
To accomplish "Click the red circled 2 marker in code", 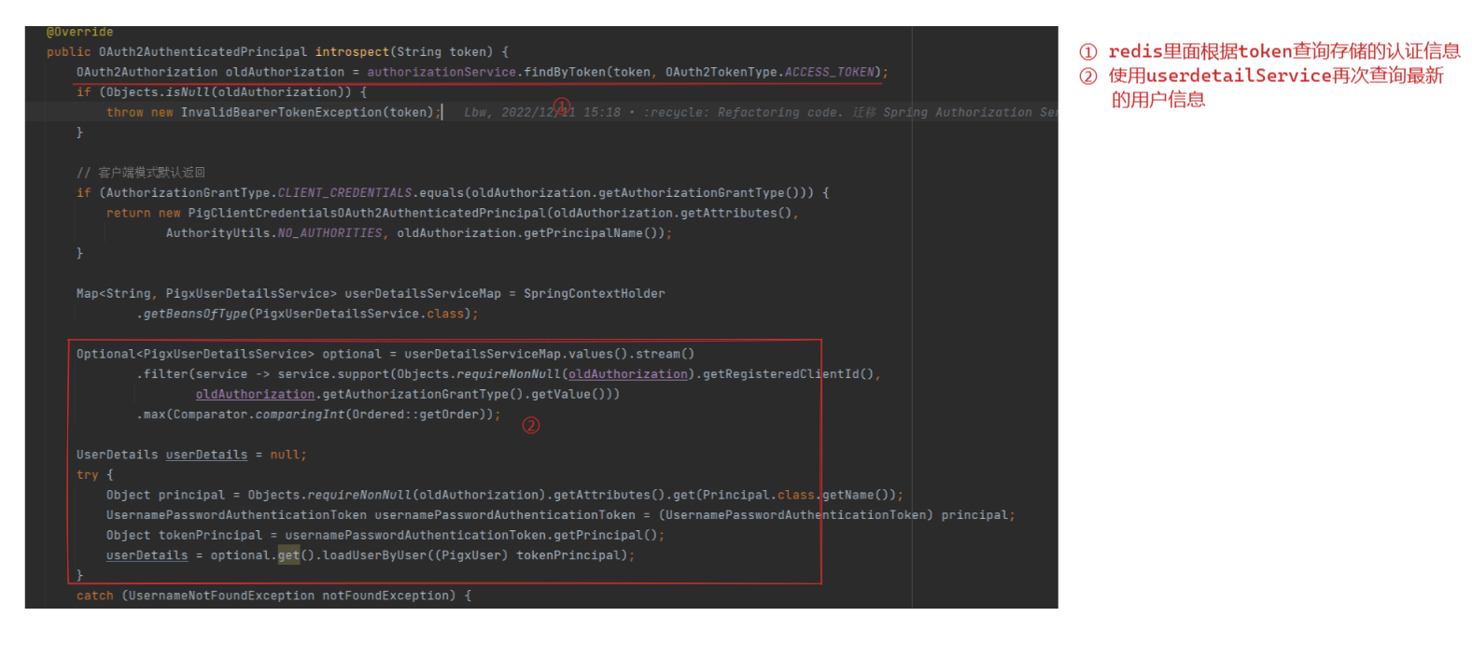I will coord(530,426).
